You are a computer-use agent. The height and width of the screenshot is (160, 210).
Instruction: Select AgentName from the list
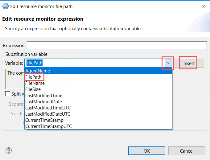tap(98, 71)
